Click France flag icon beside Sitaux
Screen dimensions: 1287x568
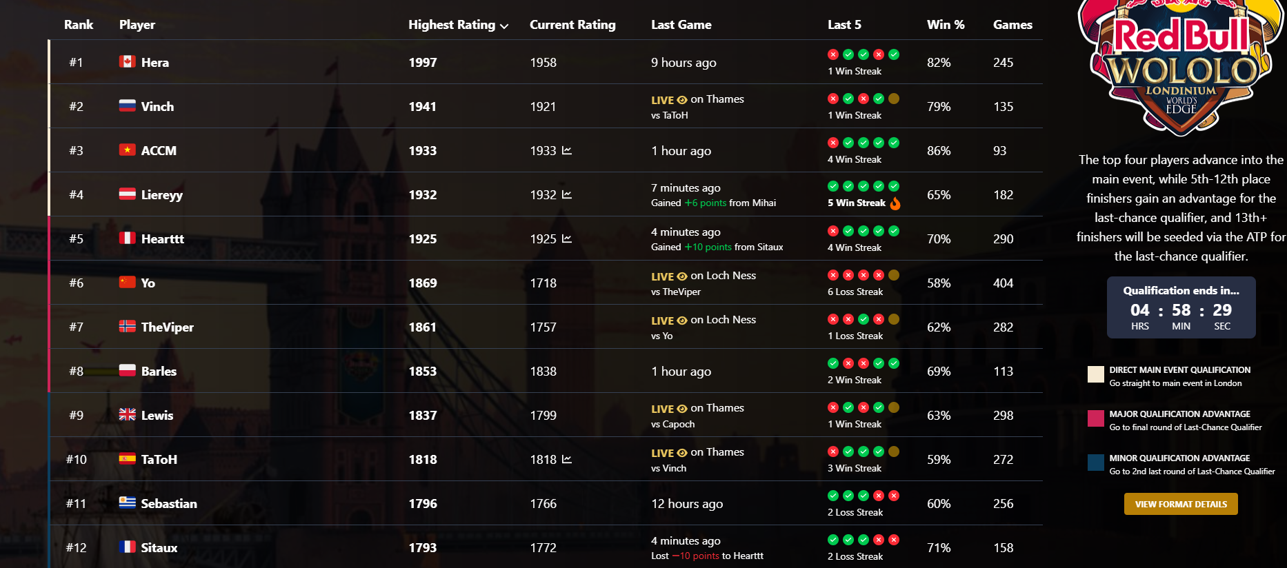(x=127, y=547)
